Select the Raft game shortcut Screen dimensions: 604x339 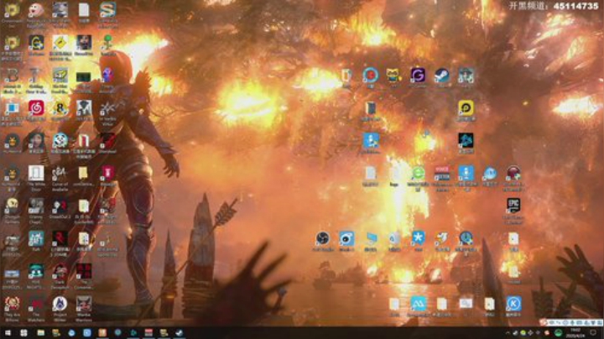36,238
